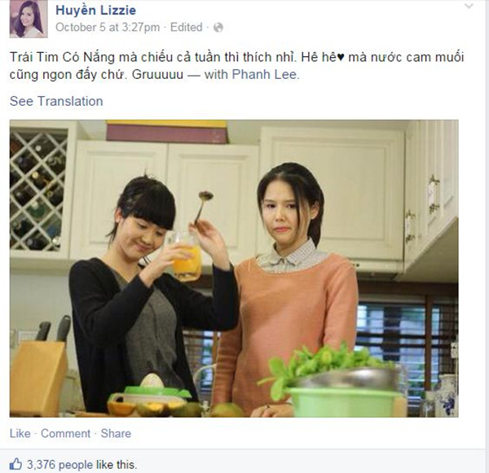
Task: Click See Translation under the post
Action: pyautogui.click(x=56, y=101)
